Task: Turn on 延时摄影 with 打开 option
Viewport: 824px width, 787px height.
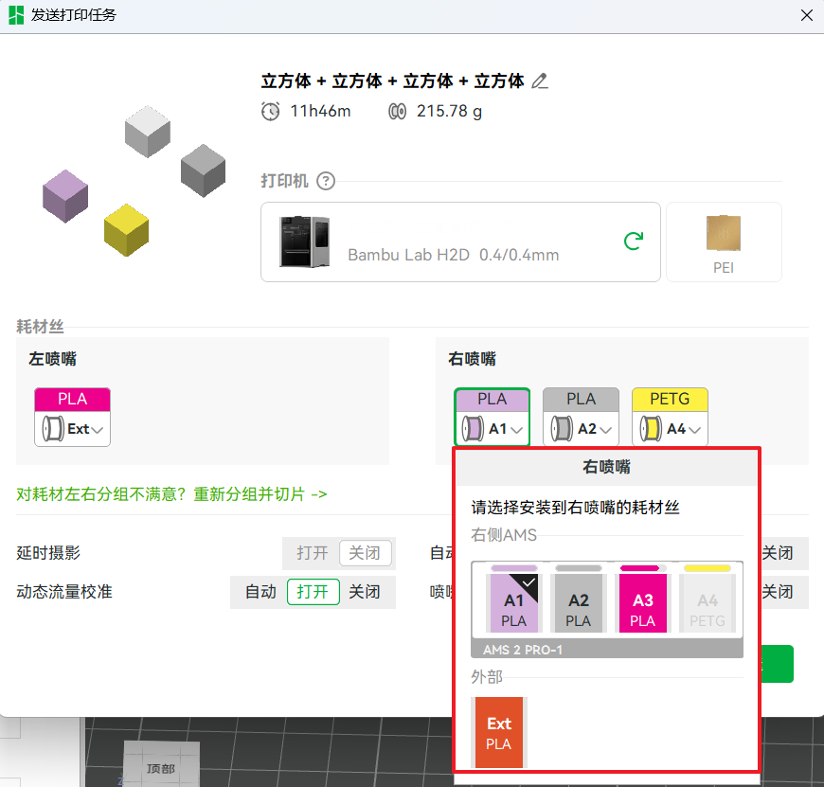Action: click(312, 553)
